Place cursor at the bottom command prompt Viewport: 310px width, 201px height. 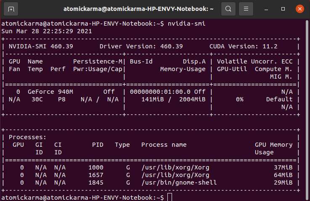(170, 197)
